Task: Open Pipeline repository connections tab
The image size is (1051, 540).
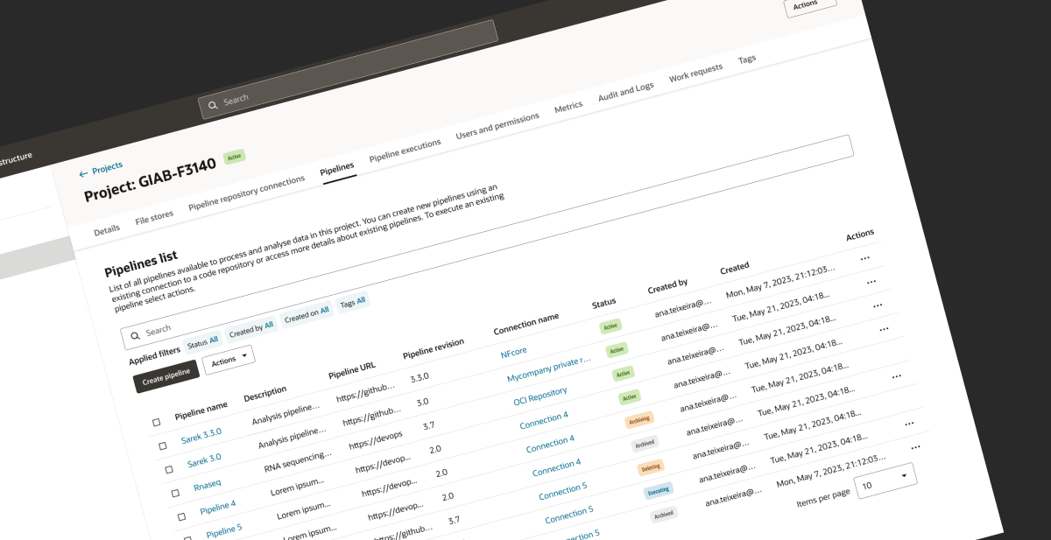Action: 247,193
